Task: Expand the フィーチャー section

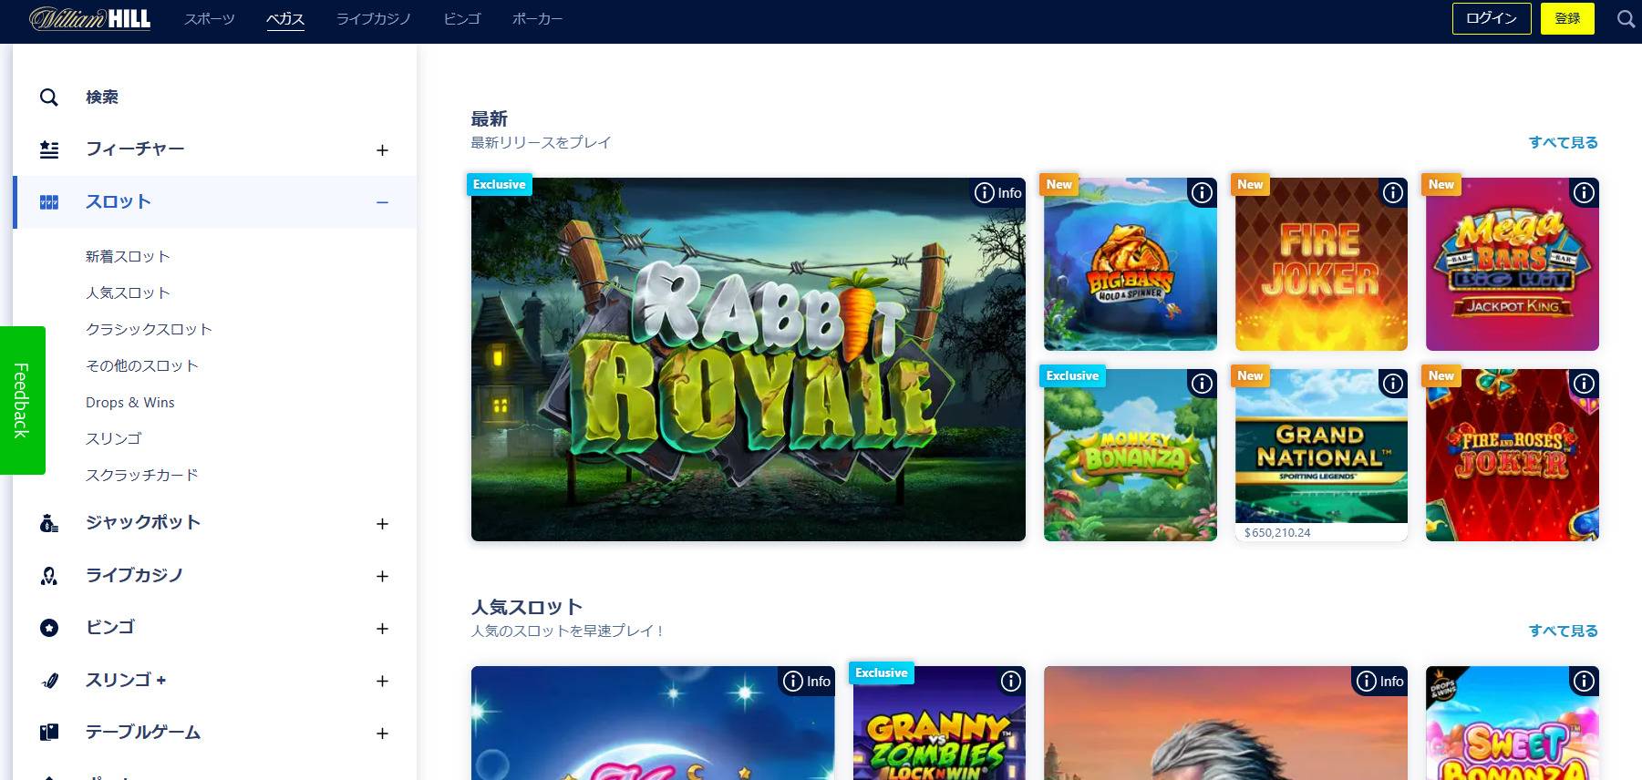Action: click(382, 150)
